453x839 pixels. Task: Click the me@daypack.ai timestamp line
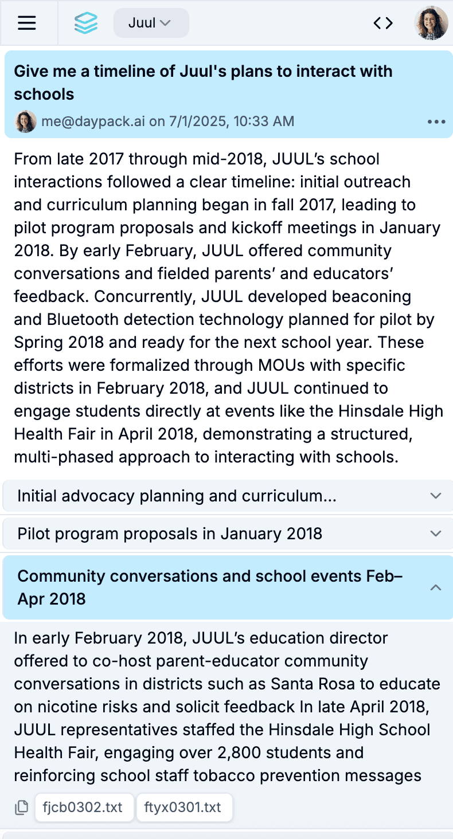coord(167,121)
